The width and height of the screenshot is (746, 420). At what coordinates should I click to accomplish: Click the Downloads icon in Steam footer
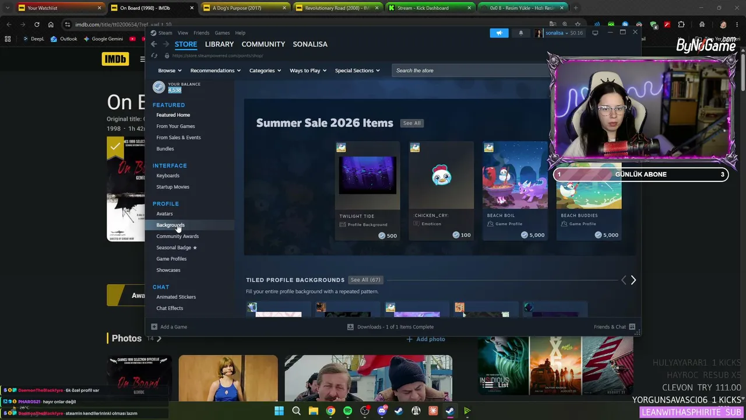point(350,327)
